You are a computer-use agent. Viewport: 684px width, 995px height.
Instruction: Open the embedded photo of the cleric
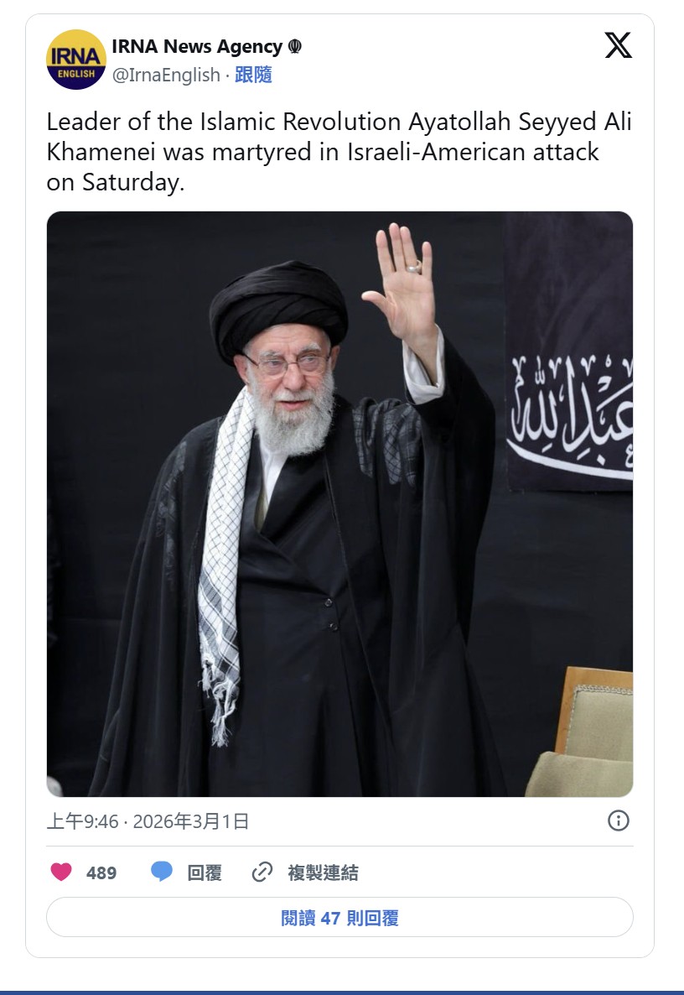point(339,504)
